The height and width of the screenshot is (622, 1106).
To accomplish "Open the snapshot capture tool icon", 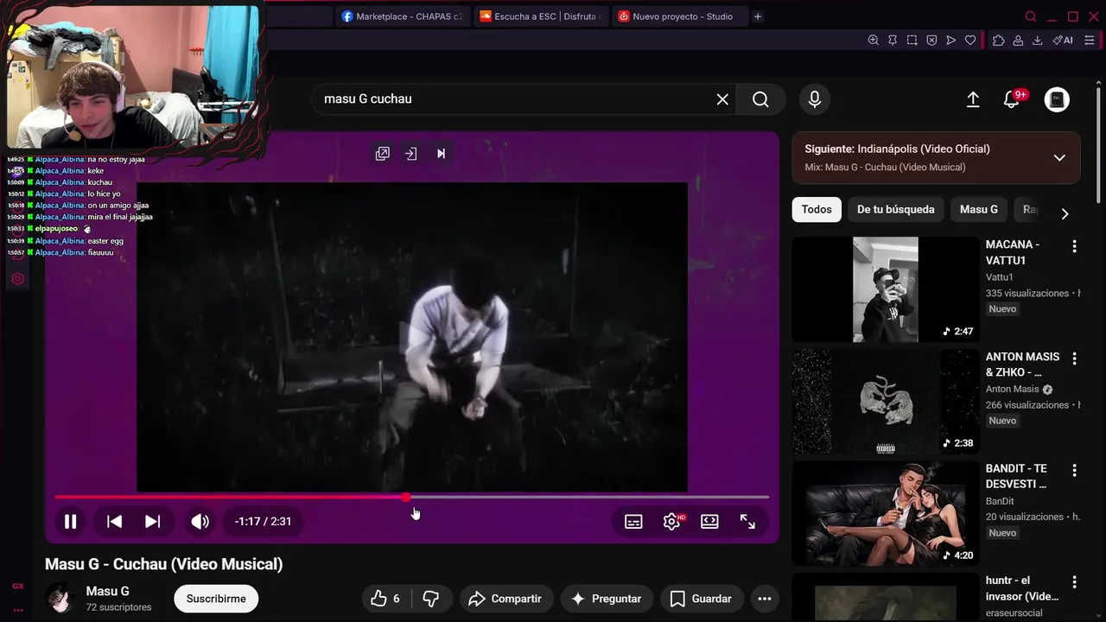I will tap(912, 40).
